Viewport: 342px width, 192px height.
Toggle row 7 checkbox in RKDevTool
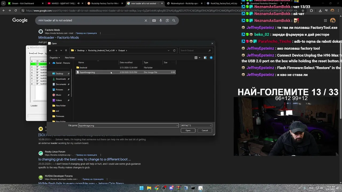point(37,81)
